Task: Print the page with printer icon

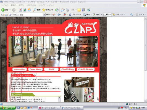Action: 68,10
